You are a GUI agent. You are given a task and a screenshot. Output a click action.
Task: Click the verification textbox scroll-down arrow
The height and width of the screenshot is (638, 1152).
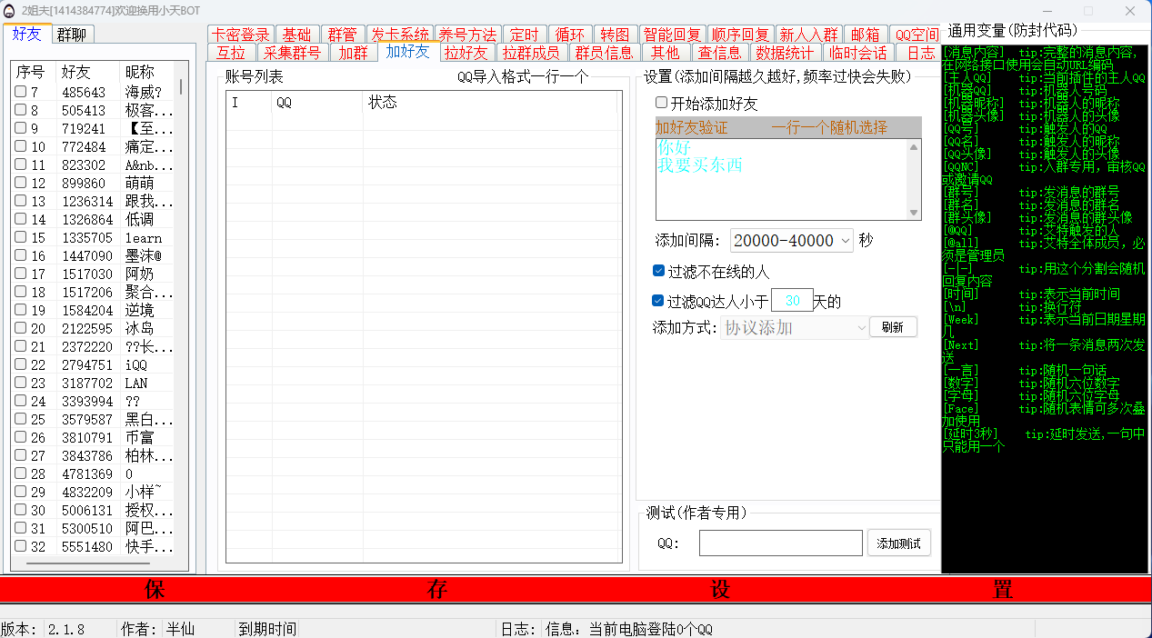pyautogui.click(x=915, y=213)
